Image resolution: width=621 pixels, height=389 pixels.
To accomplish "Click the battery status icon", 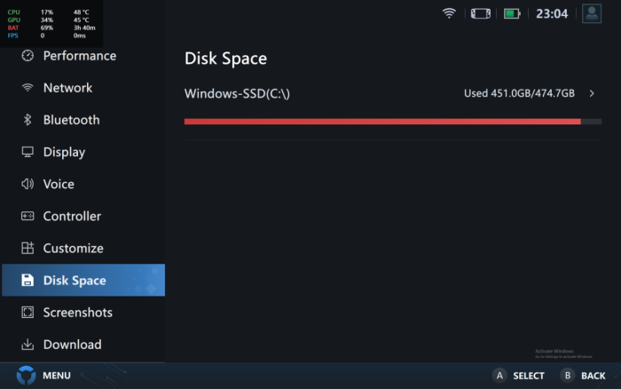I will 512,13.
